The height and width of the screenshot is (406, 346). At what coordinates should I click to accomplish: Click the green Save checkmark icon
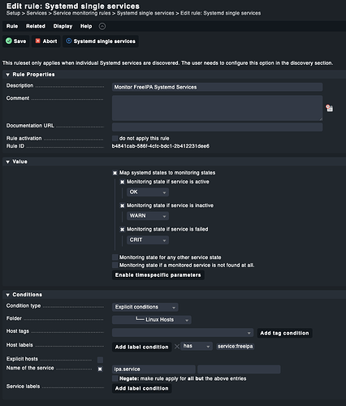[x=9, y=41]
